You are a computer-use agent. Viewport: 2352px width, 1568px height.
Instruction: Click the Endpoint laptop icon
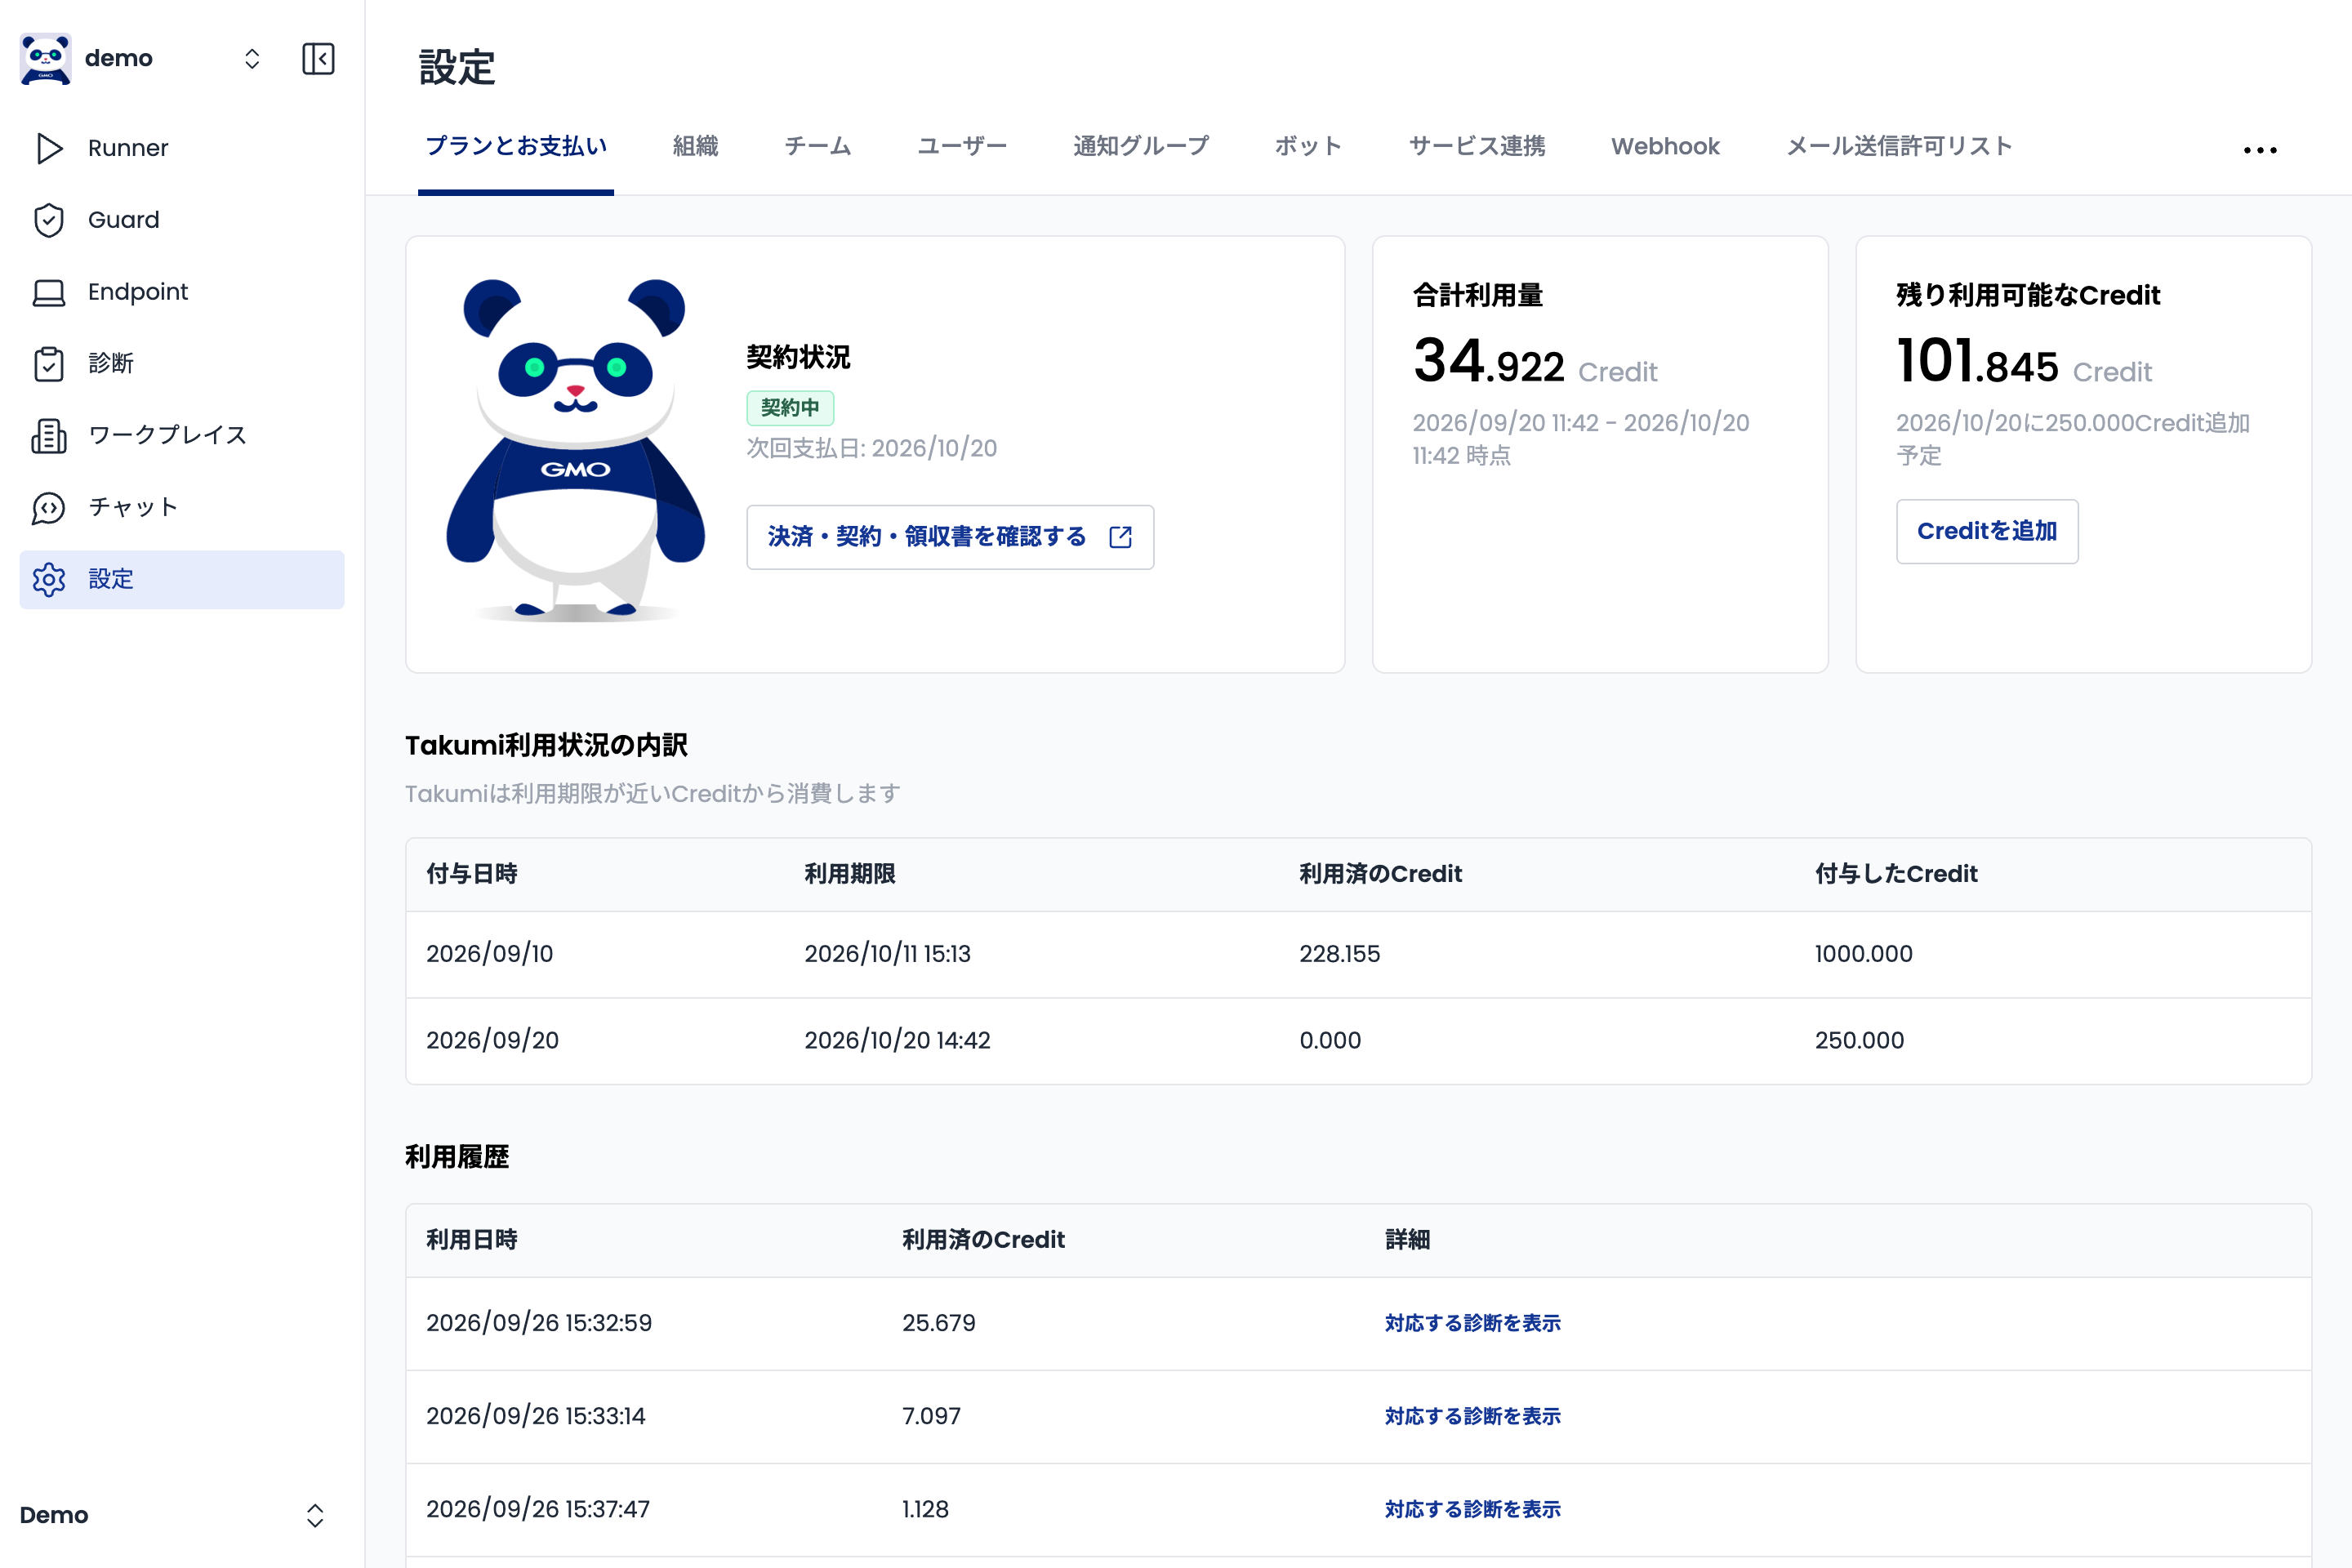tap(49, 292)
